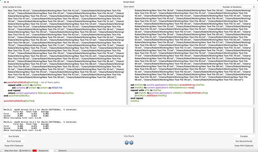Click the Clear Results button
Viewport: 258px width, 152px height.
[129, 136]
